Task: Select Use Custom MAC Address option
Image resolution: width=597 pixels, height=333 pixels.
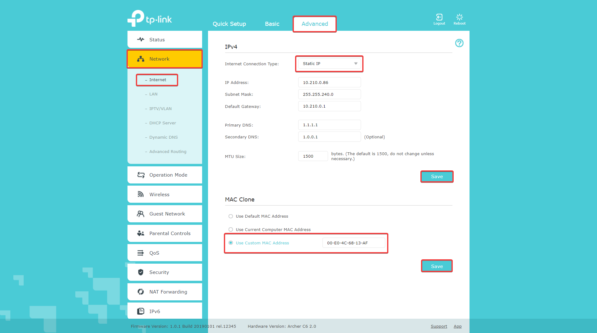Action: (x=231, y=243)
